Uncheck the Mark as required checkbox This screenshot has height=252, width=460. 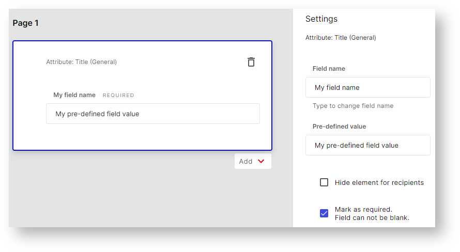[x=324, y=213]
